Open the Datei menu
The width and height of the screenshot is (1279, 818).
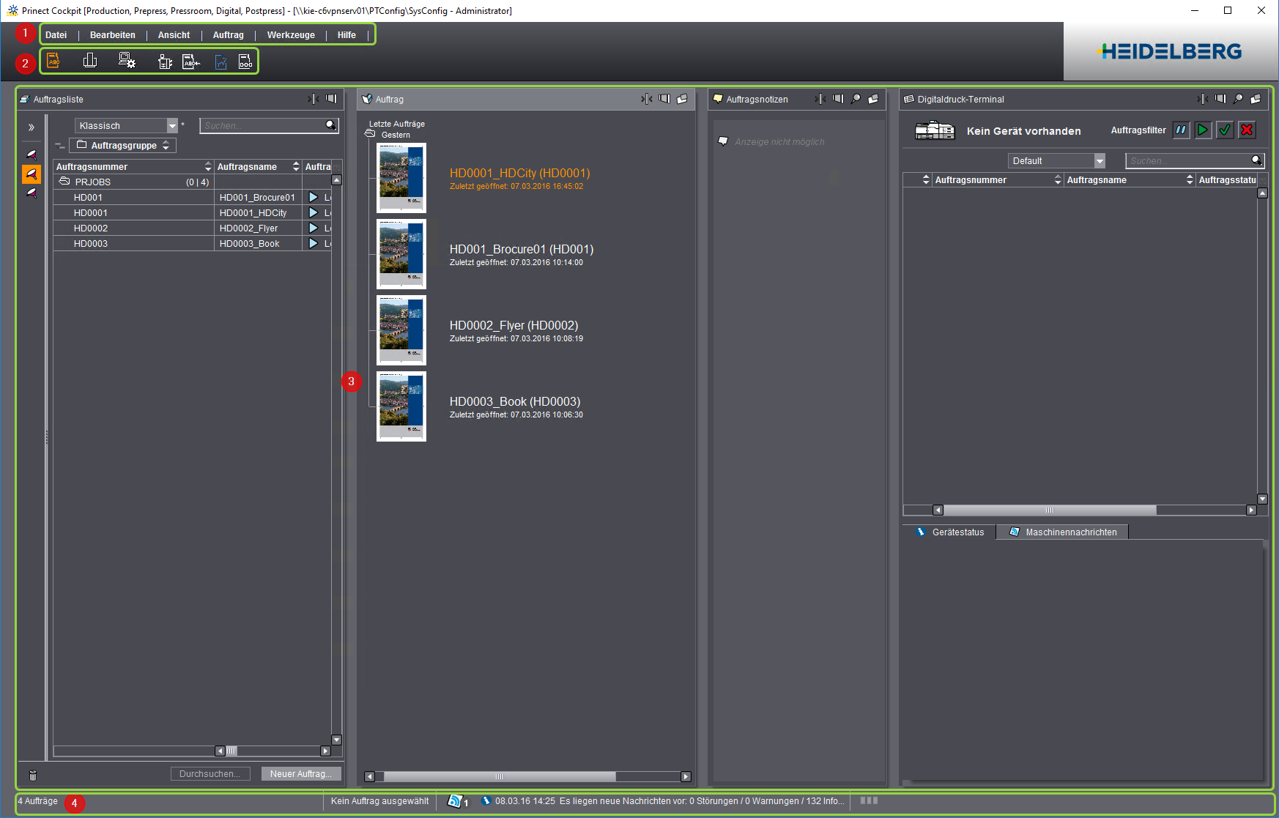pos(56,34)
